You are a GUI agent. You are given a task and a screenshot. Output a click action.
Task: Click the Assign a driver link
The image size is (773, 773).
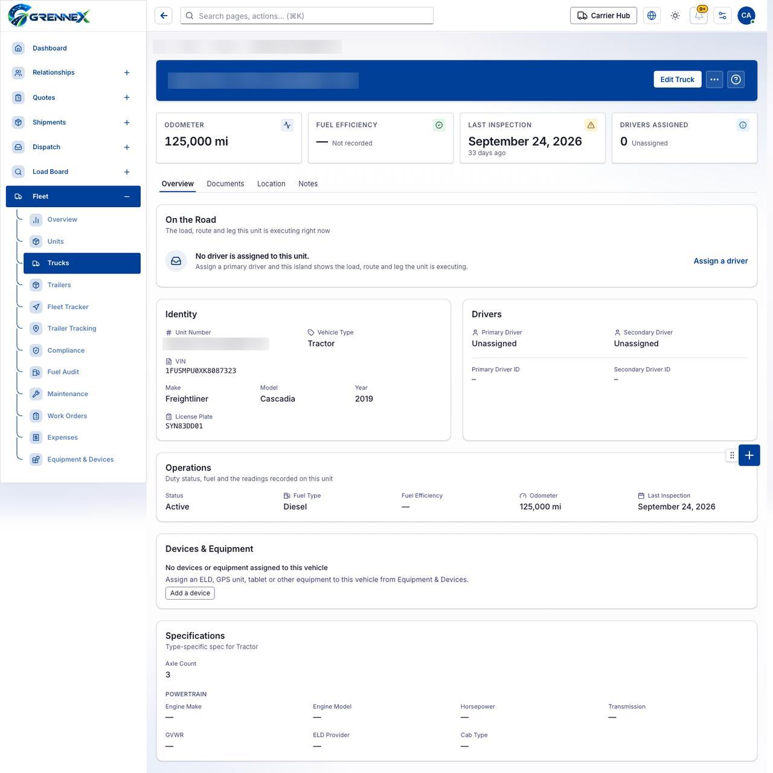pyautogui.click(x=720, y=261)
